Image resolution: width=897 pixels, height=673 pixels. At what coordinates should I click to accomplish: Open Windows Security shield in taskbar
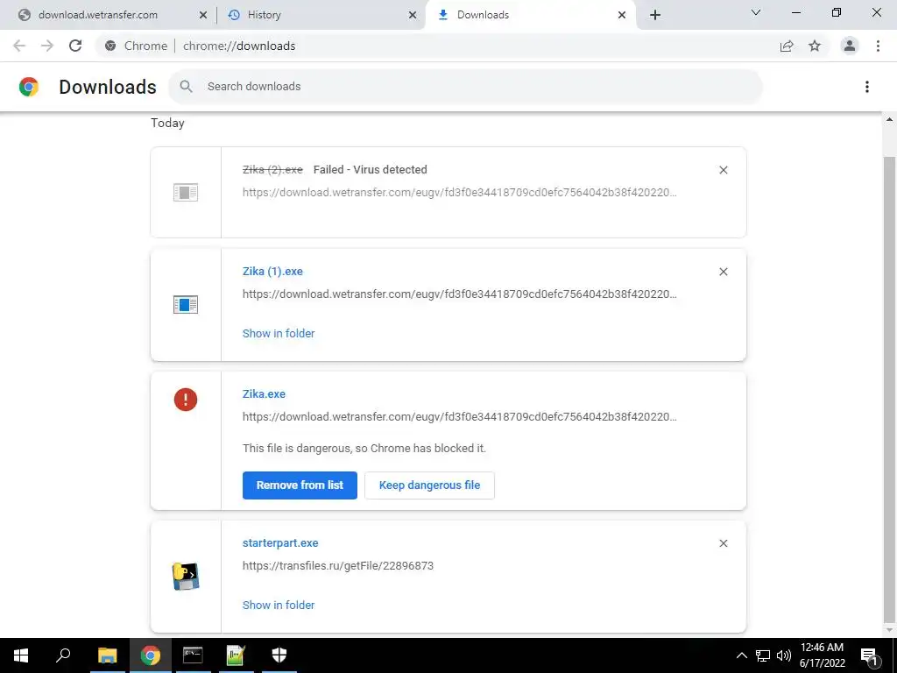point(279,655)
